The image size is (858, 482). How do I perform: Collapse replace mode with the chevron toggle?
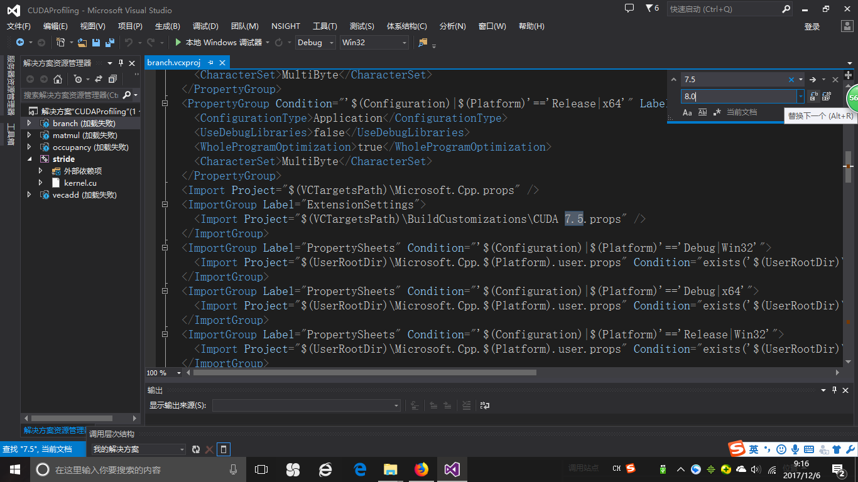[x=674, y=80]
